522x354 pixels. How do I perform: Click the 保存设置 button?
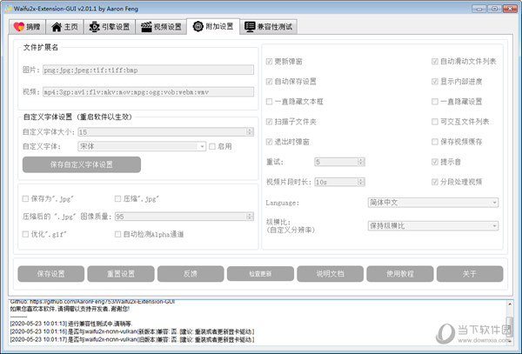coord(51,274)
